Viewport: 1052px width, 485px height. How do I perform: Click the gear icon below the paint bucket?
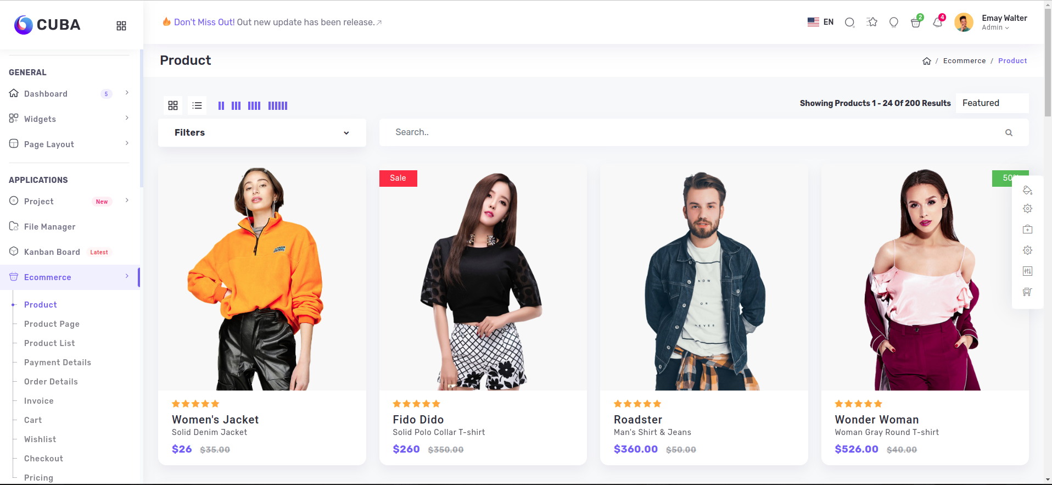(1028, 209)
